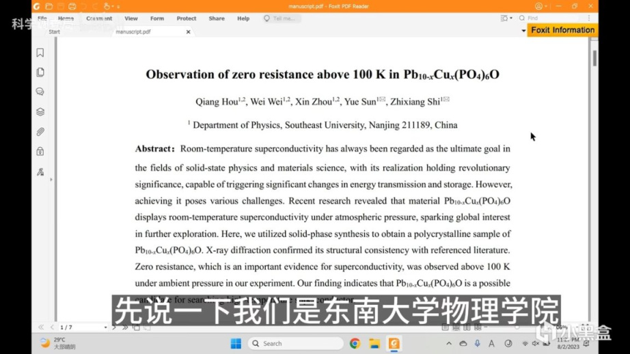Click the input method A tray icon
Screen dimensions: 630x354
tap(491, 343)
